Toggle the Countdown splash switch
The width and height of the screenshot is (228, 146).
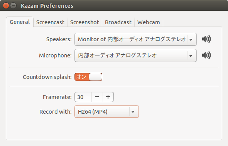click(x=88, y=77)
